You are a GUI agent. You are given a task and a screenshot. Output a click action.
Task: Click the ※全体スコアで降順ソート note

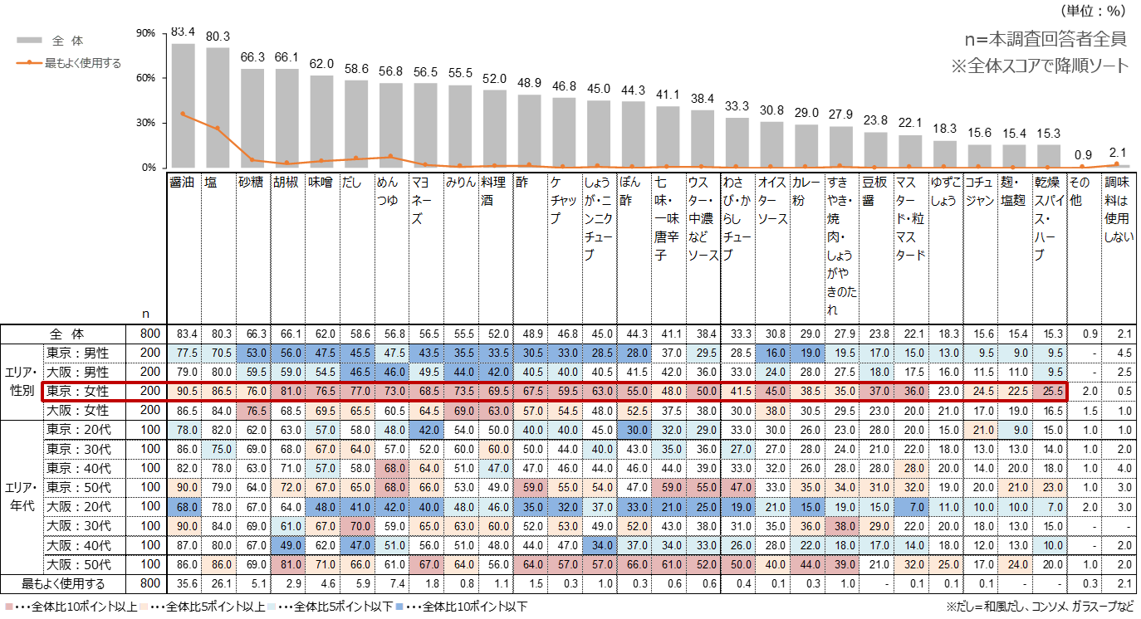1040,66
